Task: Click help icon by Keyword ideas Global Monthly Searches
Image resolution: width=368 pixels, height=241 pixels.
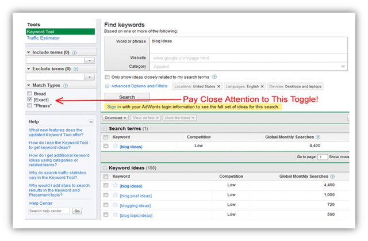Action: (x=332, y=177)
